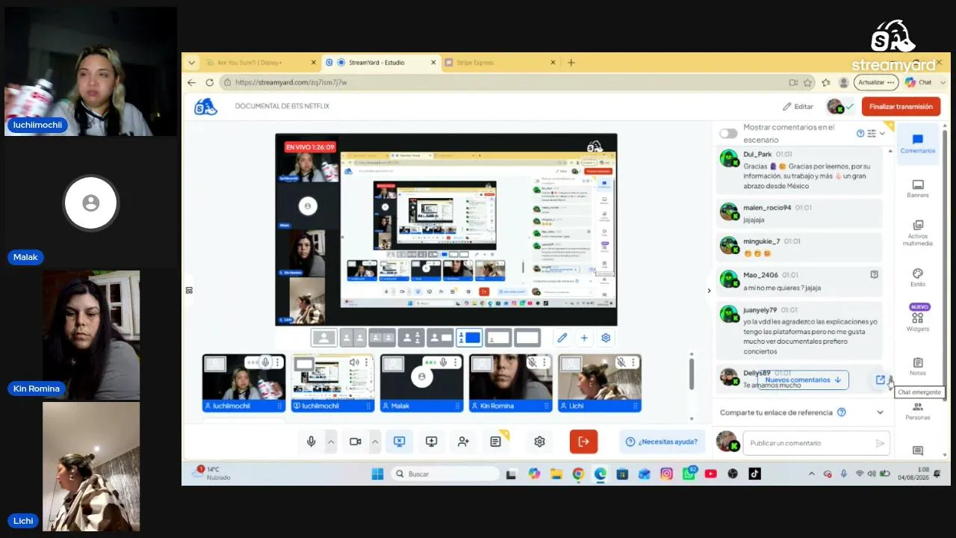Open the Estilo panel
The image size is (956, 538).
[918, 277]
